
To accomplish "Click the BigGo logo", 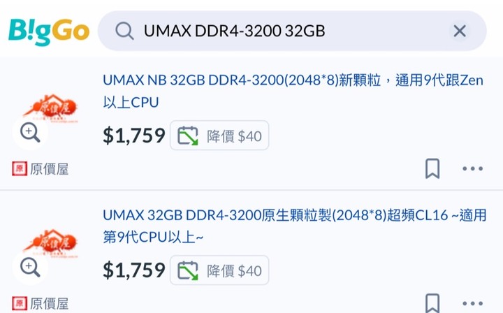I will coord(49,31).
